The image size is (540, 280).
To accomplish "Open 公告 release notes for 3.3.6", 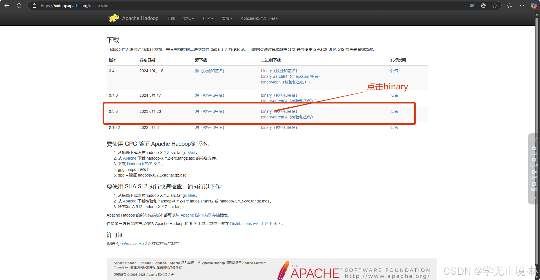I will point(394,111).
